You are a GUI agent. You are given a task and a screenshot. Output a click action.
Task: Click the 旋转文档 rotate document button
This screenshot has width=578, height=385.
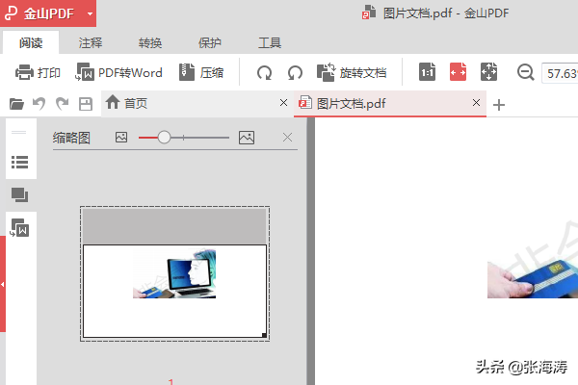click(352, 72)
